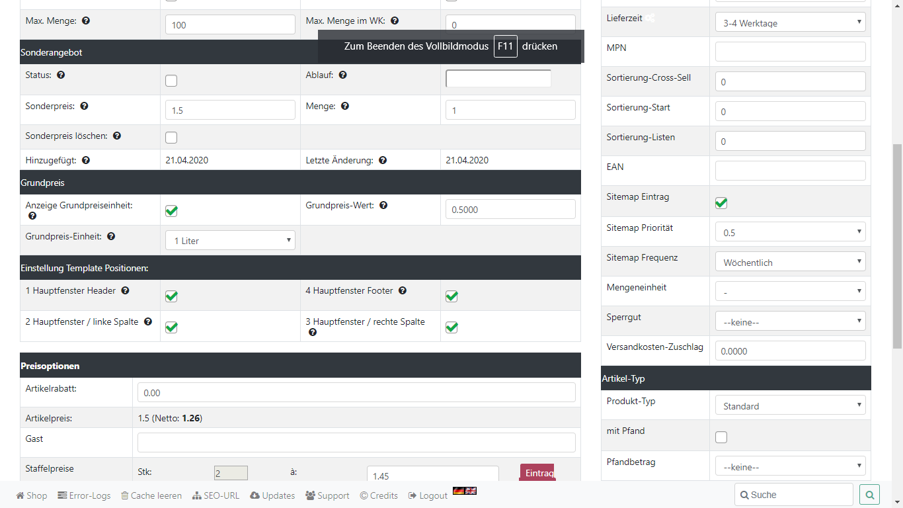Image resolution: width=903 pixels, height=508 pixels.
Task: Click the page vertical scrollbar
Action: point(897,245)
